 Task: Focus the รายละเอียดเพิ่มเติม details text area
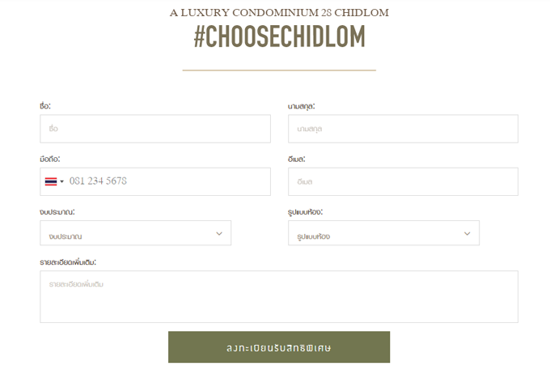coord(279,296)
